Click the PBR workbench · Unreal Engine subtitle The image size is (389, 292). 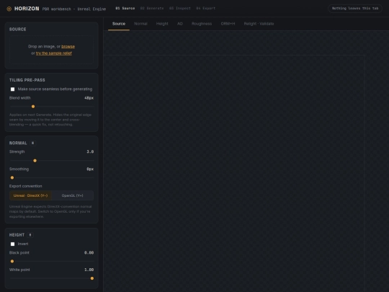74,9
